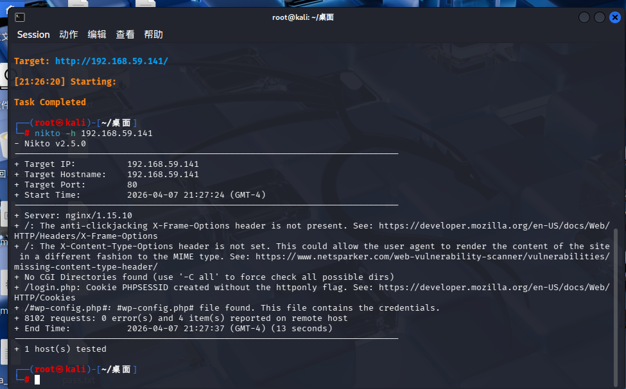Image resolution: width=626 pixels, height=389 pixels.
Task: Click the "End Time:" line
Action: tap(173, 329)
